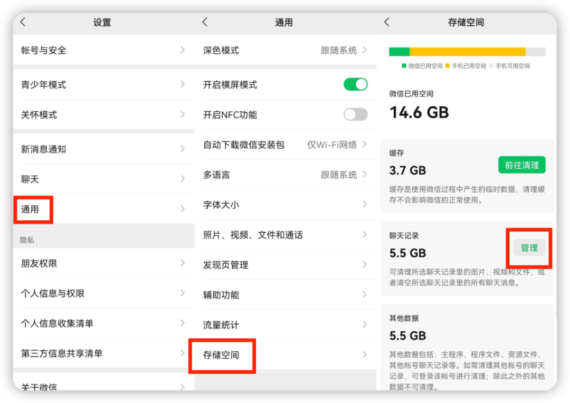Click 管理 chat records button

(529, 248)
